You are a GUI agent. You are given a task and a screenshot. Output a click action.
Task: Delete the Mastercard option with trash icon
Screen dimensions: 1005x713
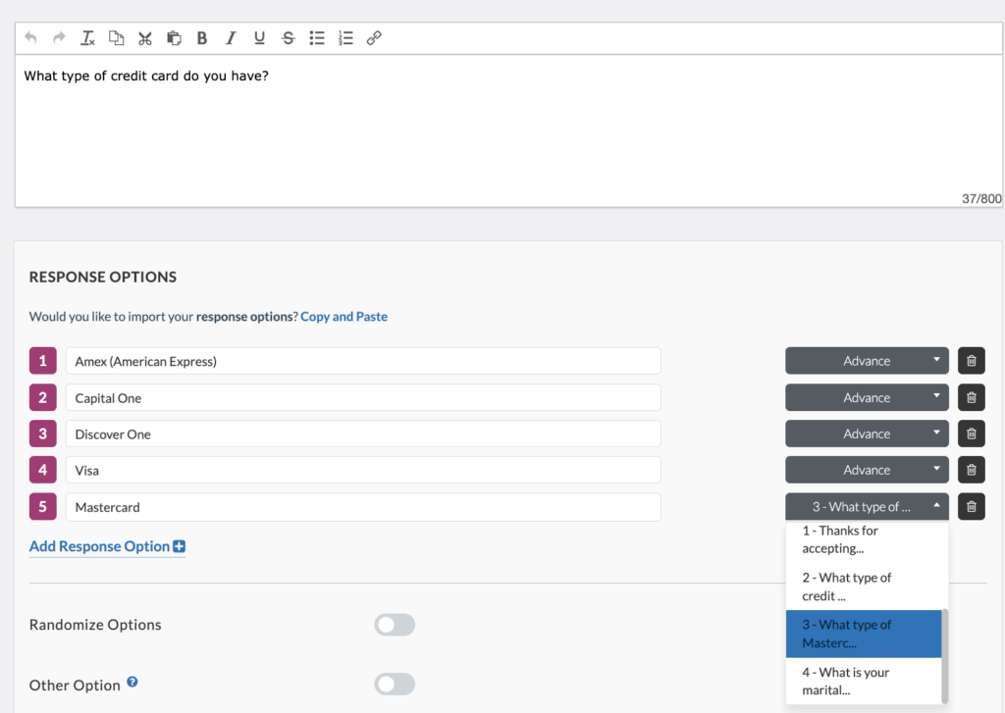pos(971,507)
